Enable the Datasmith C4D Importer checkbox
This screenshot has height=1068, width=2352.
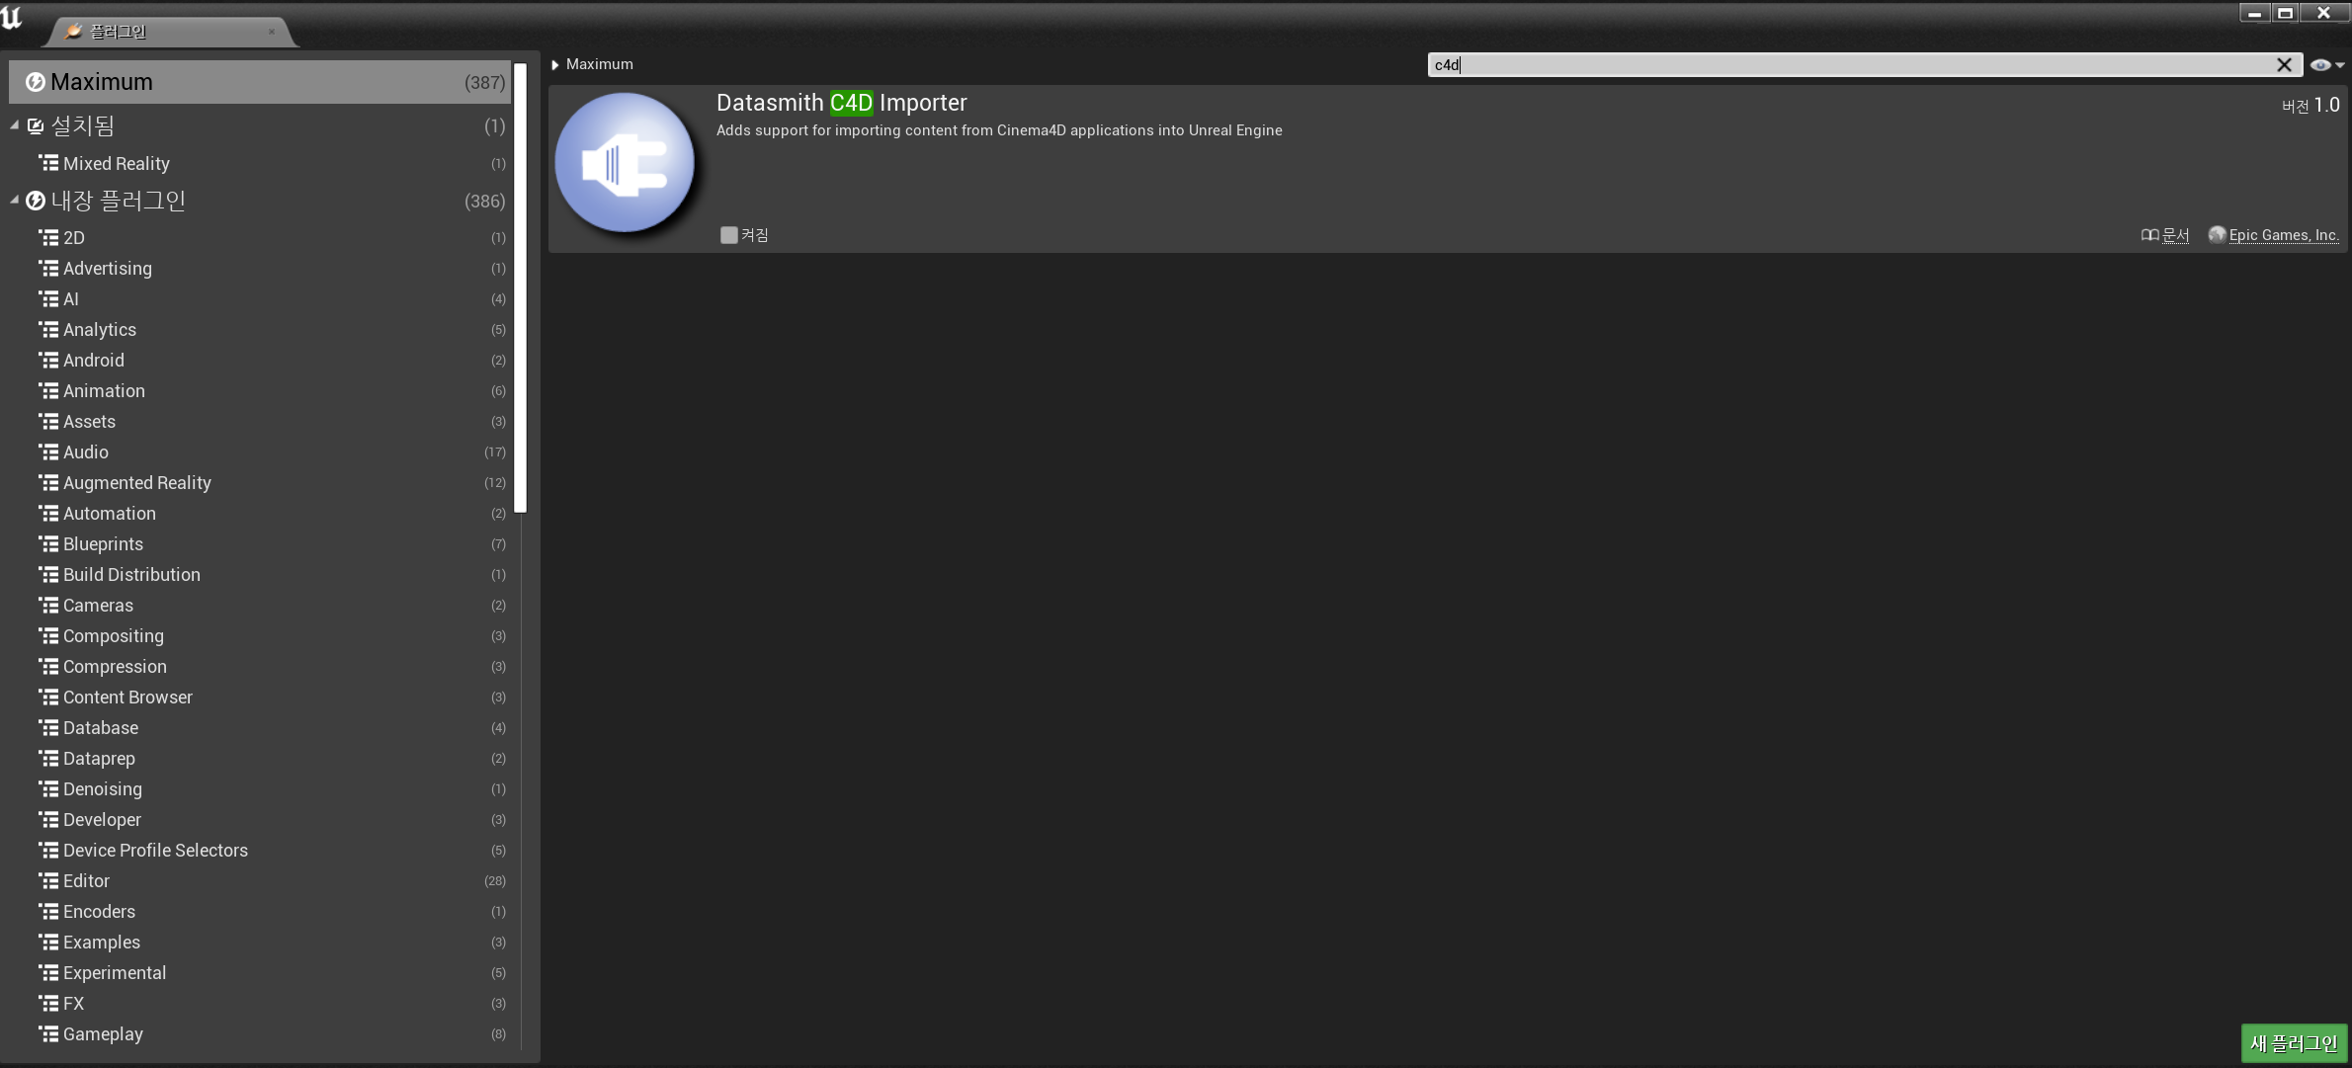click(729, 235)
